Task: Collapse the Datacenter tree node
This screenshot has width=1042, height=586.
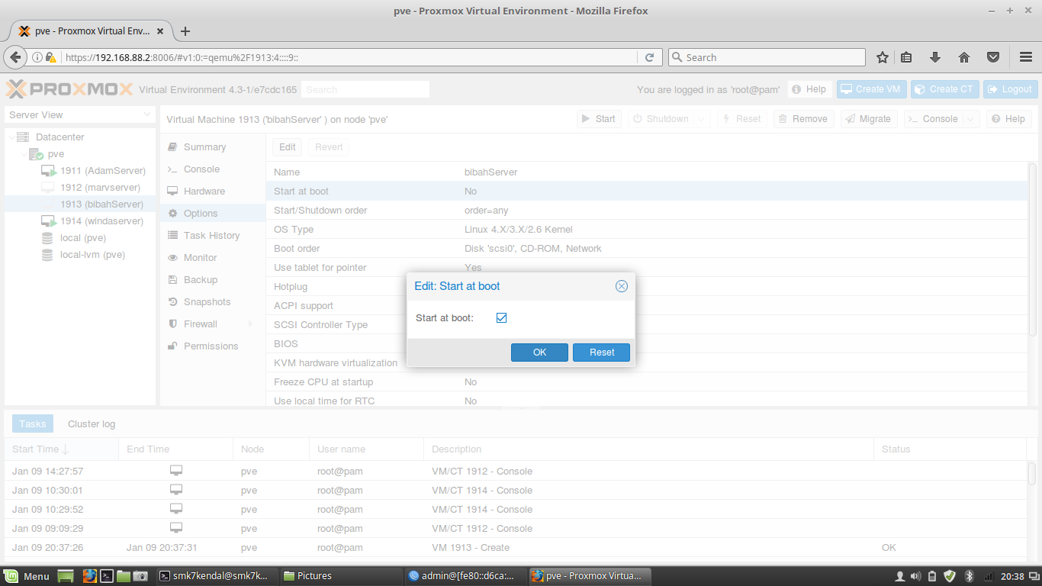Action: click(11, 137)
